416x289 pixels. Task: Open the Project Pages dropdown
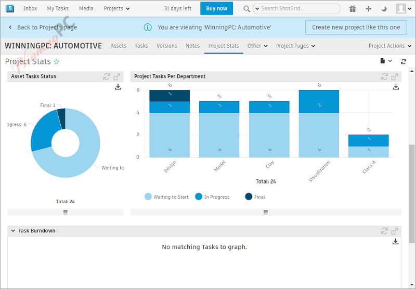[x=295, y=46]
